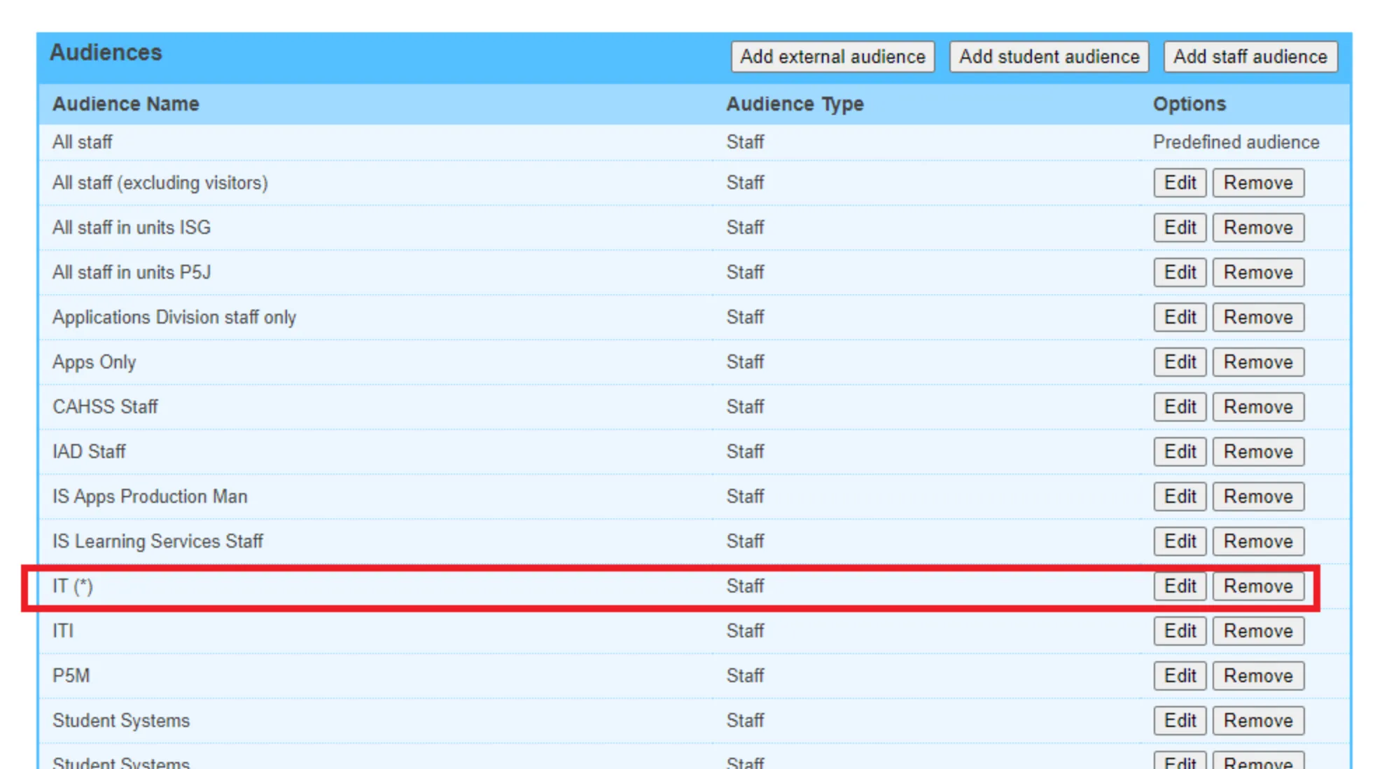The height and width of the screenshot is (769, 1389).
Task: Click the Audience Type column header
Action: tap(795, 104)
